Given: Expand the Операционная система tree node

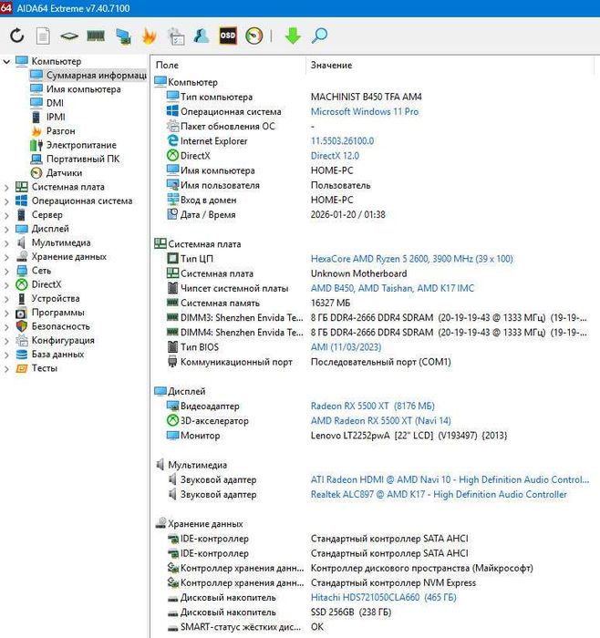Looking at the screenshot, I should pyautogui.click(x=6, y=201).
